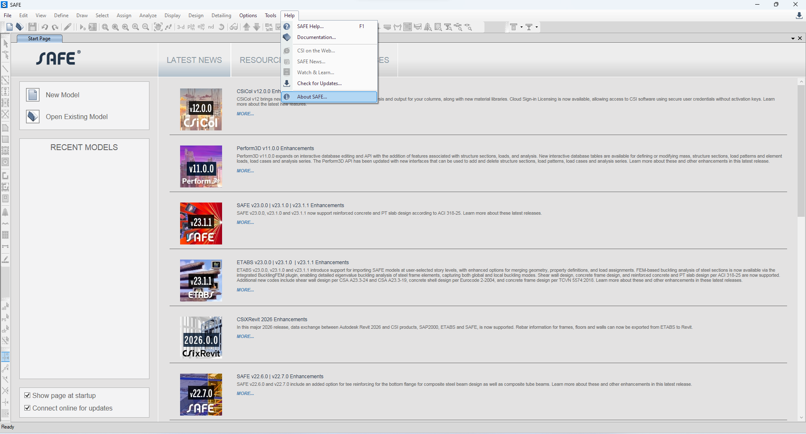Image resolution: width=806 pixels, height=434 pixels.
Task: Switch to the LATEST NEWS tab
Action: coord(194,60)
